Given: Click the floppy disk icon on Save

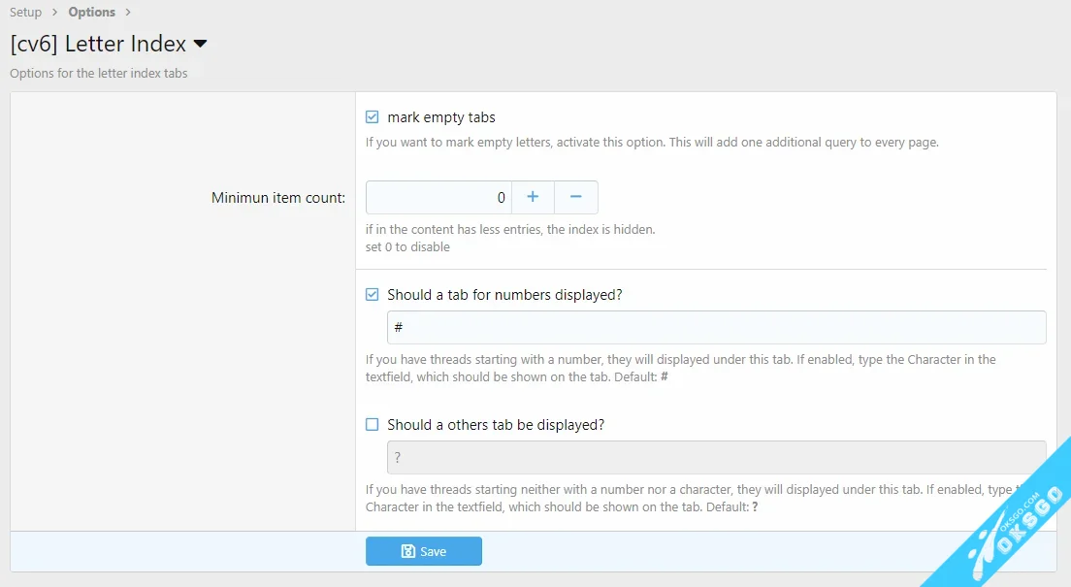Looking at the screenshot, I should [x=408, y=551].
